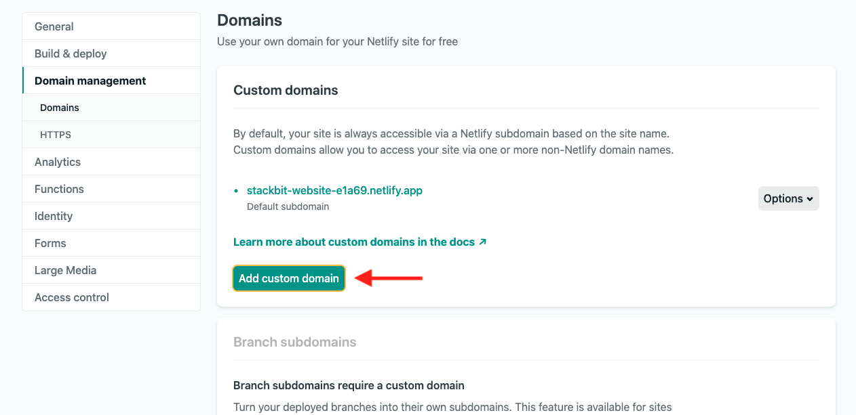Click the Branch subdomains heading

point(295,342)
